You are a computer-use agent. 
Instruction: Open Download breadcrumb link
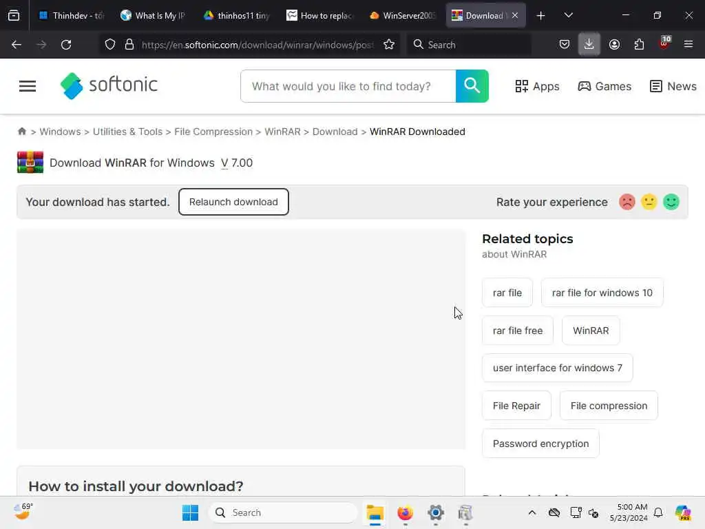click(x=335, y=132)
